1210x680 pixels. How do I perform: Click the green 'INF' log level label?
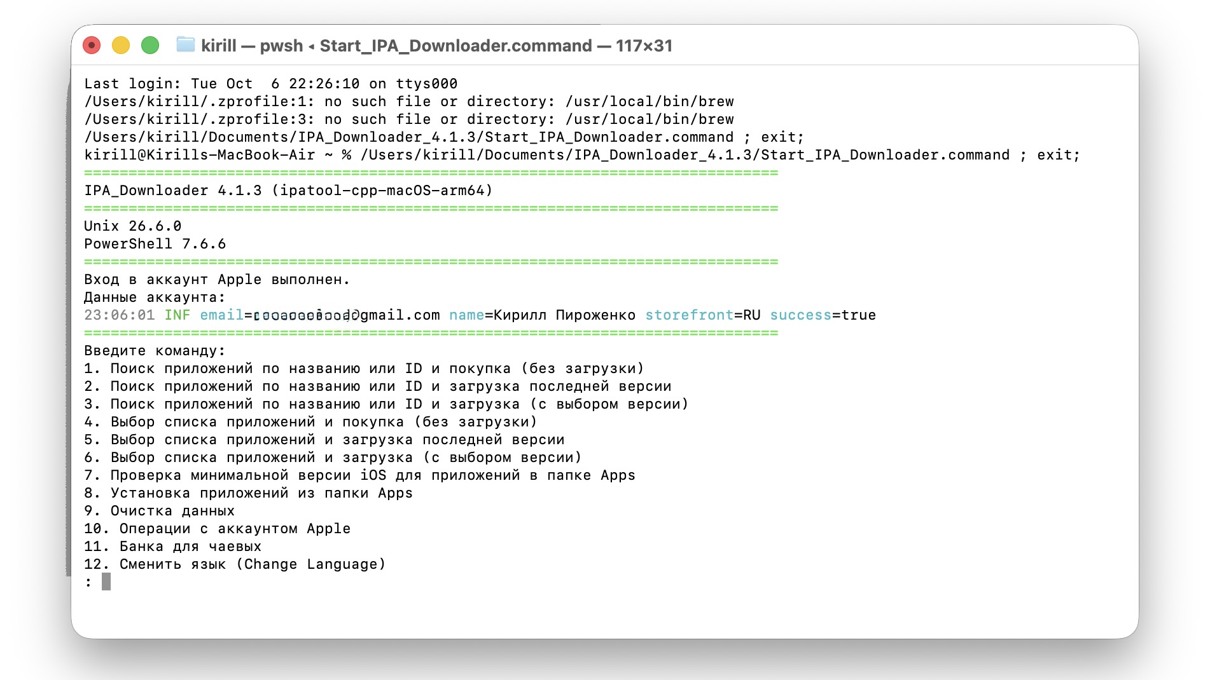point(177,315)
